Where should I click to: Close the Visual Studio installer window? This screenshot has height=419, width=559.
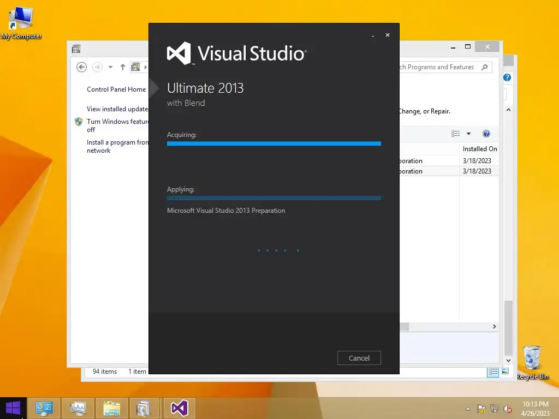point(388,35)
